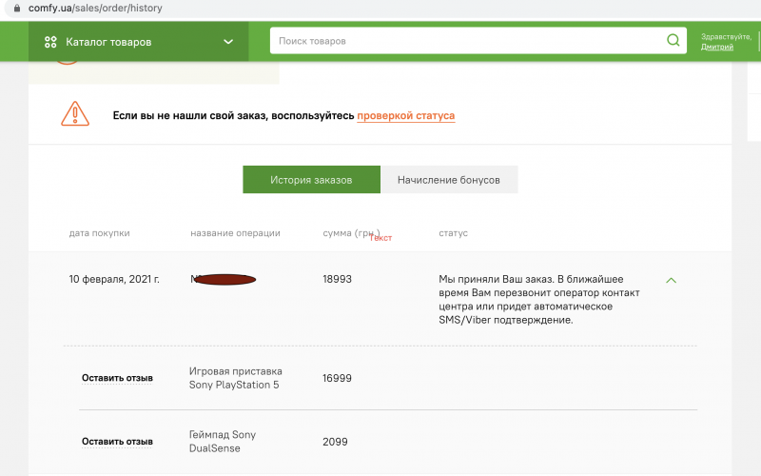Leave a review for Sony PlayStation 5
761x476 pixels.
(117, 378)
